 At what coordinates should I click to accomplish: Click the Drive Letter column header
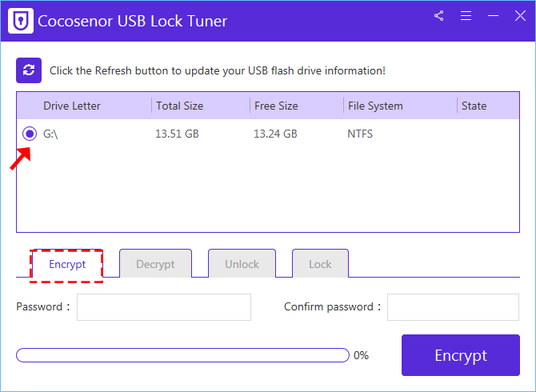coord(72,106)
